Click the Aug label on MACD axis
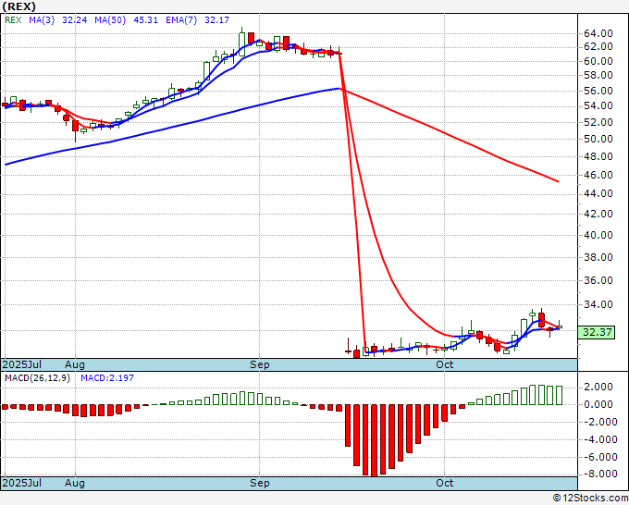The height and width of the screenshot is (505, 629). pos(75,483)
